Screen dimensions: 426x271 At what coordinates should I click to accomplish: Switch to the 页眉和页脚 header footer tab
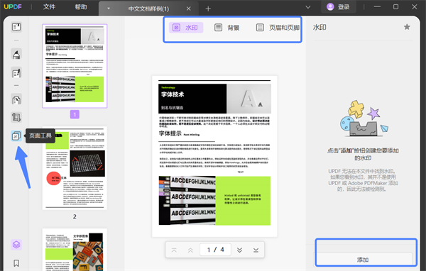point(278,28)
